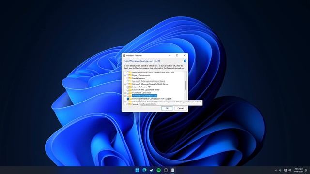Viewport: 310px width, 174px height.
Task: Enable the Media Features checkbox
Action: [128, 78]
